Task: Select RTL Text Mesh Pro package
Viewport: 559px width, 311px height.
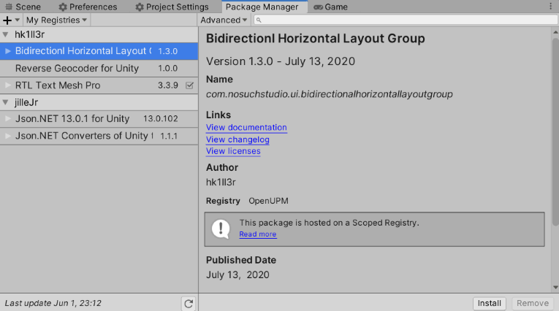Action: pos(99,85)
